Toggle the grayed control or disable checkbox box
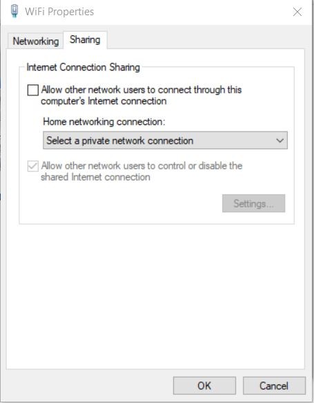Screen dimensions: 314x403 [33, 166]
